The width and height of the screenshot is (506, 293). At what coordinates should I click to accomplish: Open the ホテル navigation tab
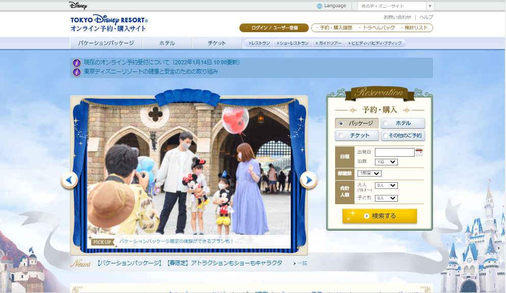click(x=167, y=43)
